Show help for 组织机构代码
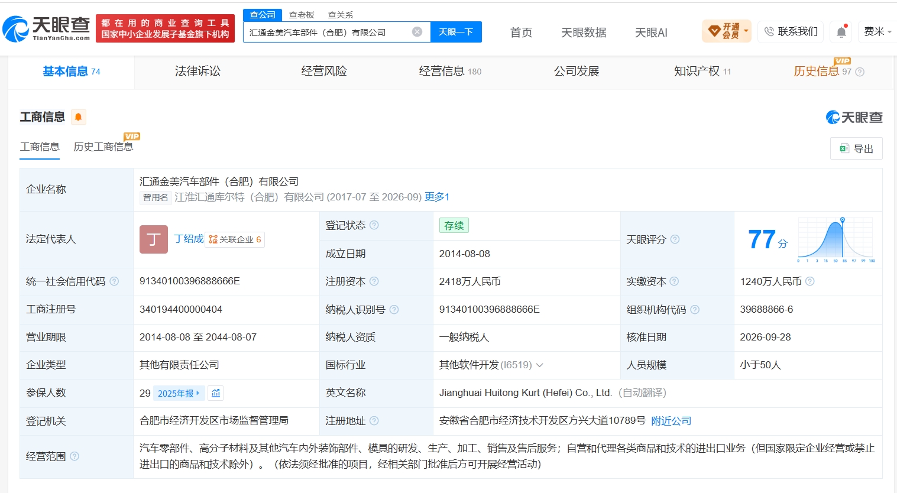 [x=695, y=310]
